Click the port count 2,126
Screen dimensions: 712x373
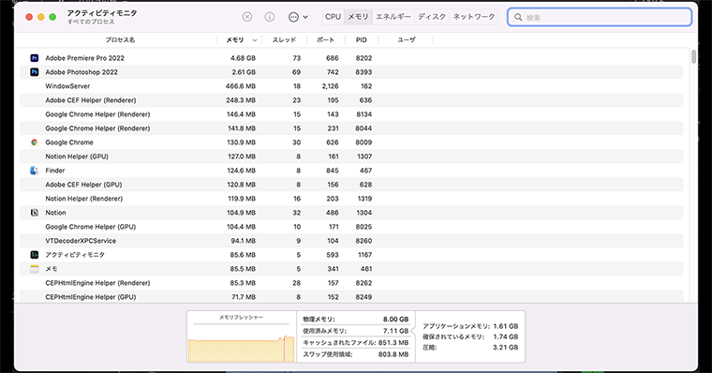(330, 86)
